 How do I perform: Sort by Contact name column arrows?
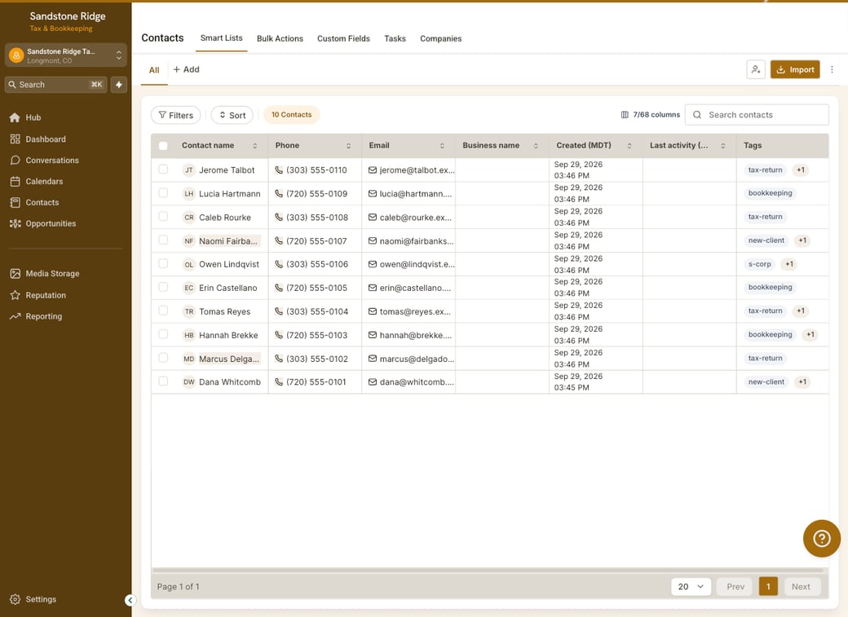(x=254, y=146)
